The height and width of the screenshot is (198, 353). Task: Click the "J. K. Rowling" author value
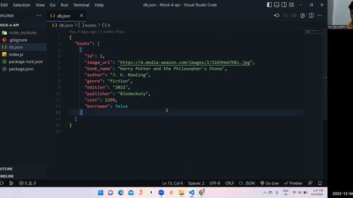[x=129, y=75]
